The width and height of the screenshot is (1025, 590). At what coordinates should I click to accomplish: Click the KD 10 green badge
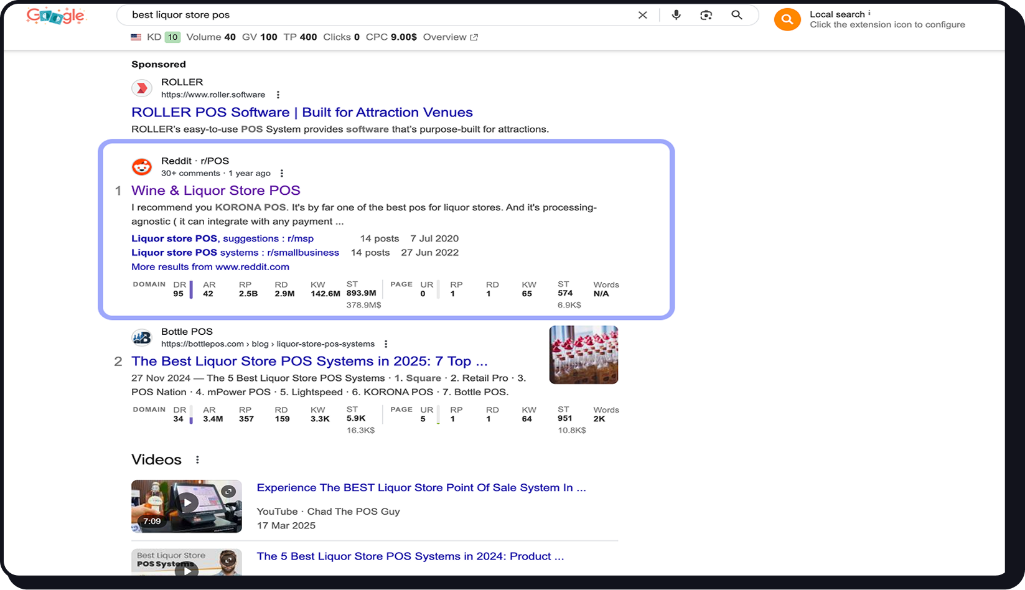172,37
